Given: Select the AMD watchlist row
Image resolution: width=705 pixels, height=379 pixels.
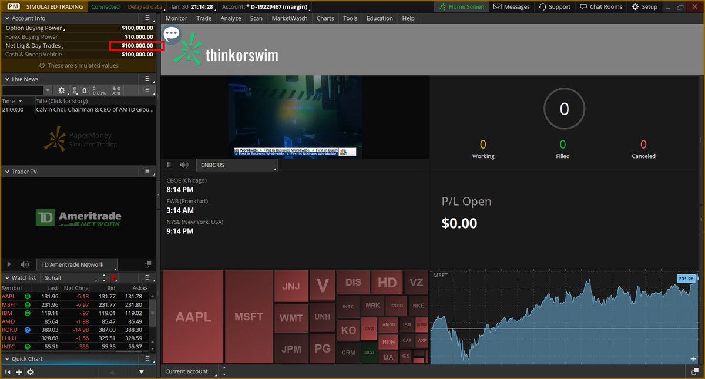Looking at the screenshot, I should [x=75, y=321].
